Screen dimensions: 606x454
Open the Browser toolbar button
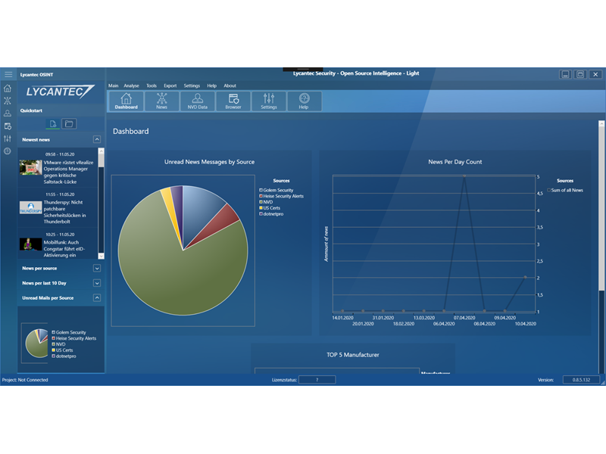233,101
